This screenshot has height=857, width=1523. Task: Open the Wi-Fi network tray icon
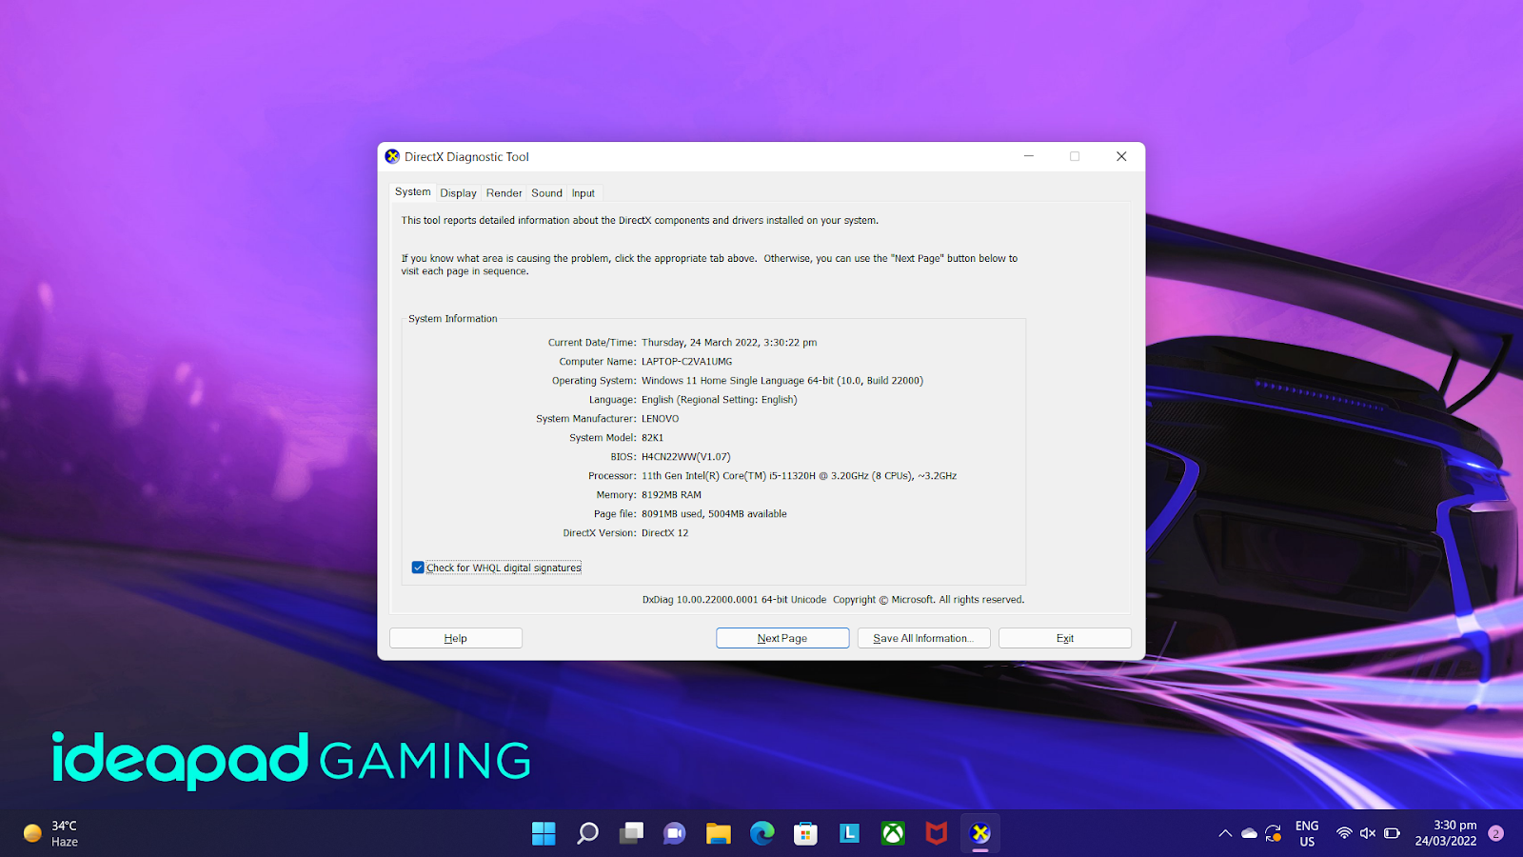point(1344,833)
